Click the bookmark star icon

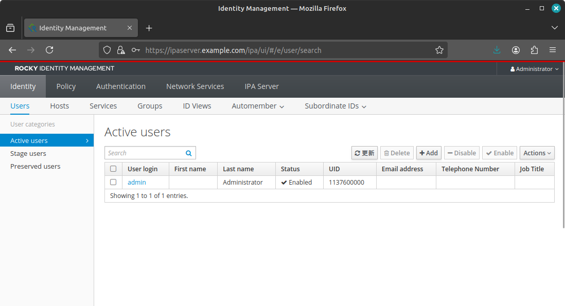(439, 50)
